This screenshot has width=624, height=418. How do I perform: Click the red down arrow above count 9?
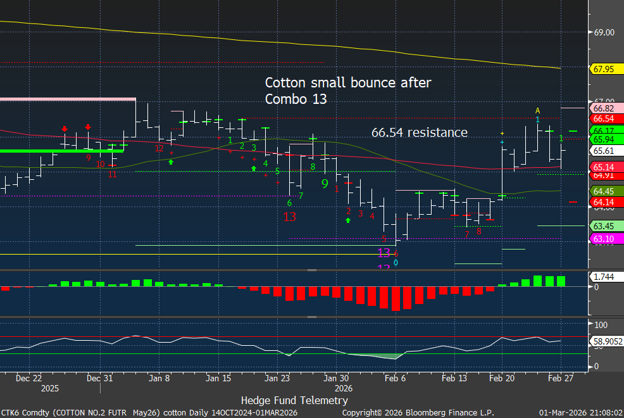(x=88, y=127)
